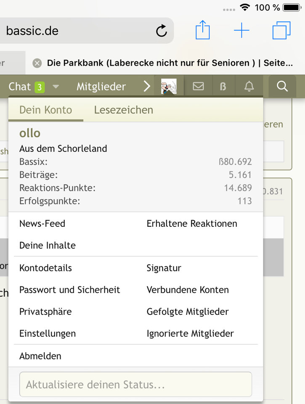Open notifications bell icon
The height and width of the screenshot is (404, 305).
point(249,87)
